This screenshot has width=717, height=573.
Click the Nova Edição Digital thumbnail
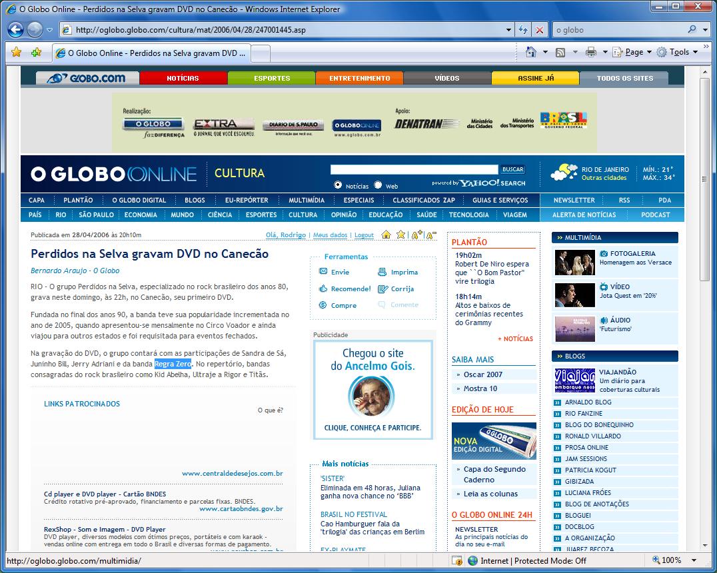pos(494,441)
